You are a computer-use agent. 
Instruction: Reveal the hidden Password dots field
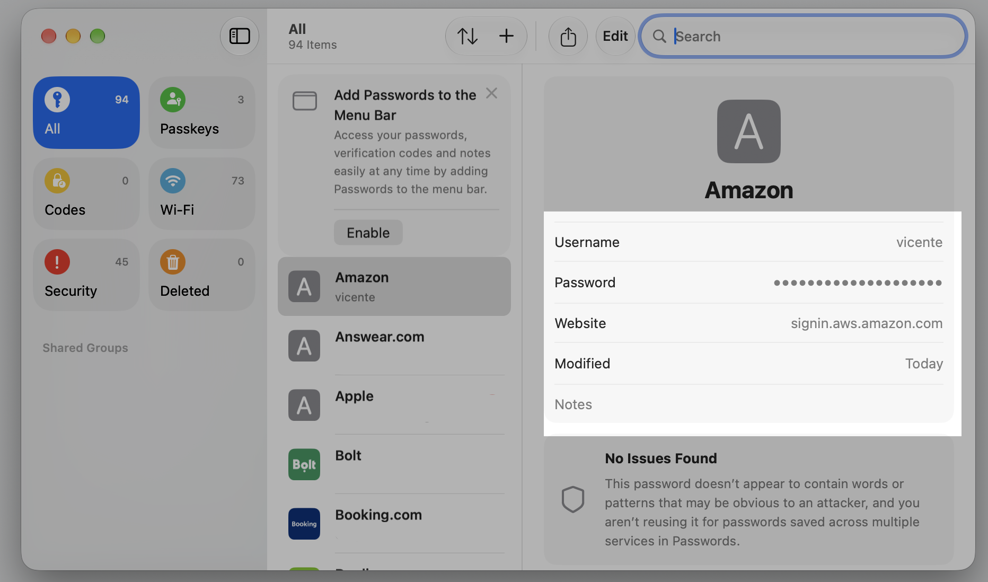click(x=858, y=283)
